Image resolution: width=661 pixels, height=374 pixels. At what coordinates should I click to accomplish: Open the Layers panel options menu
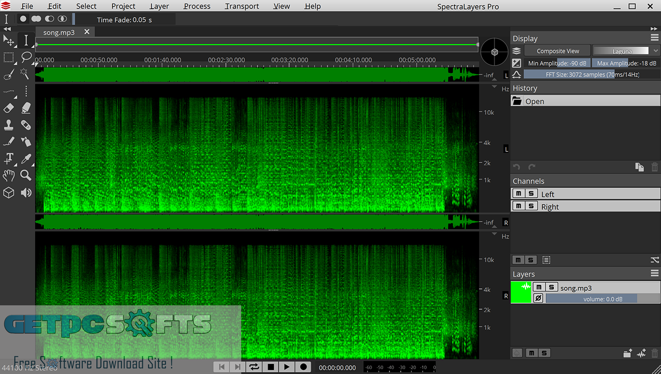pyautogui.click(x=654, y=273)
